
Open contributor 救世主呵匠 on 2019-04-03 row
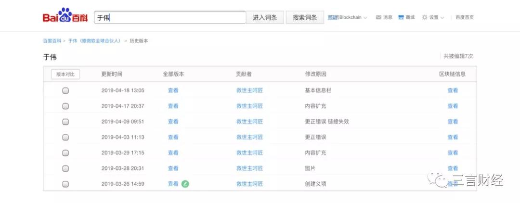coord(249,137)
